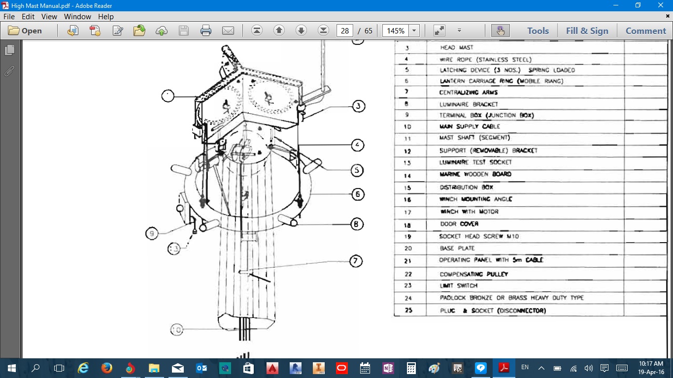673x378 pixels.
Task: Click the edit document icon with pencil
Action: click(x=118, y=31)
